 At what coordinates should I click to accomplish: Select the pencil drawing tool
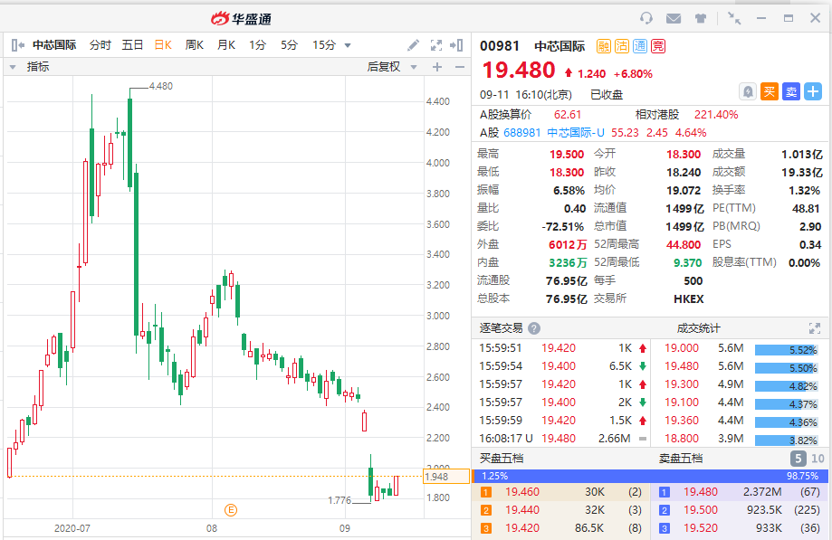click(413, 45)
